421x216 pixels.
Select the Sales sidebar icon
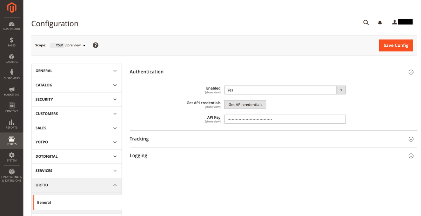12,42
